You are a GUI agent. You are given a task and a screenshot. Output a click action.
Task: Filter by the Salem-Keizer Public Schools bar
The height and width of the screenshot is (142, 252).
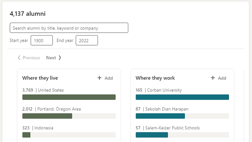[x=182, y=135]
